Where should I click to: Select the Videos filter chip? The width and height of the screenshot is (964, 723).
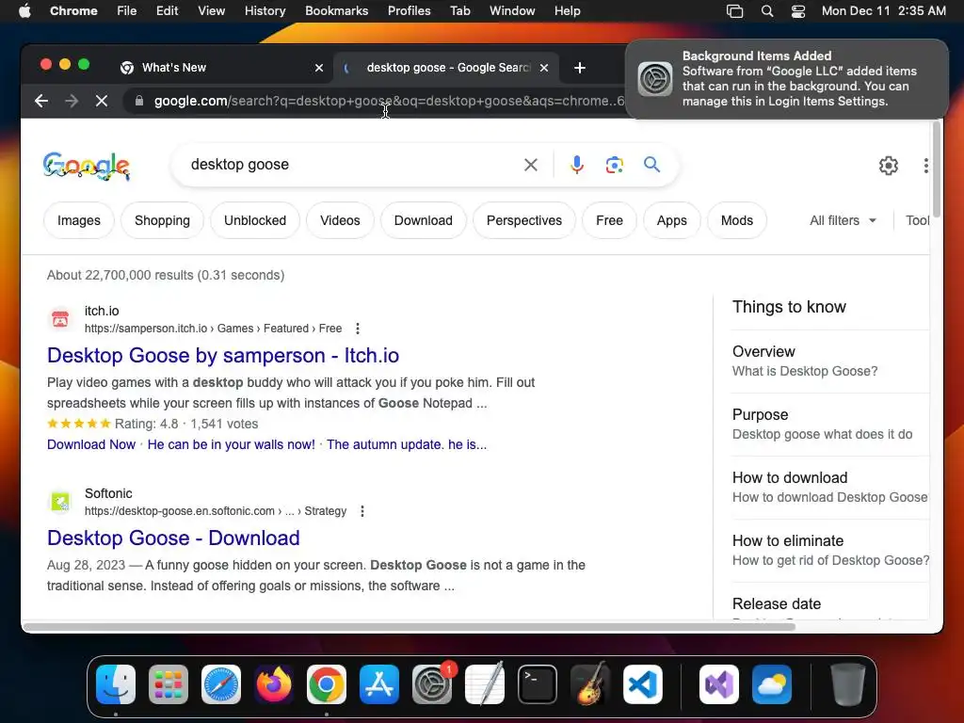point(340,220)
